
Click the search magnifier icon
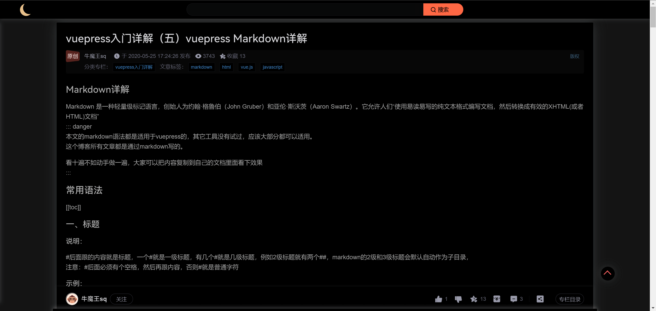433,9
